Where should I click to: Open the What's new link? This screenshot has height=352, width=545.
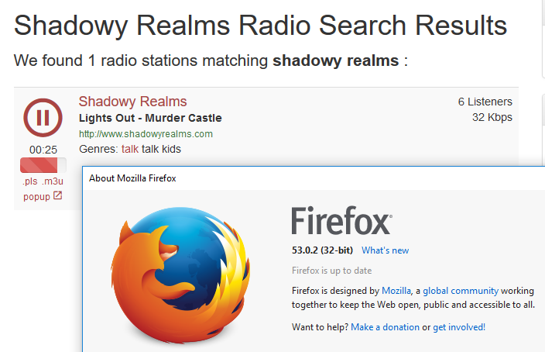point(385,250)
